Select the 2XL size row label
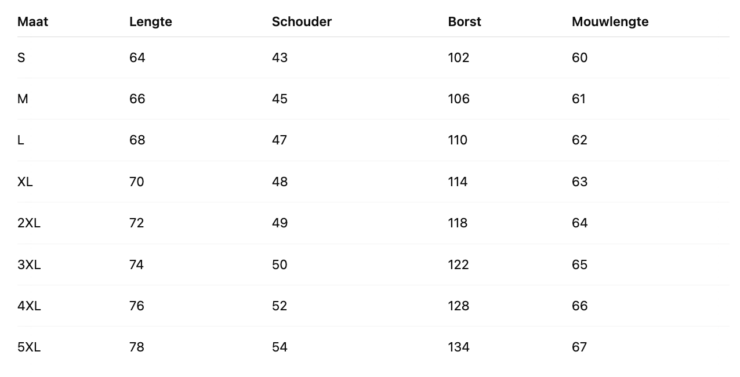The image size is (740, 377). pyautogui.click(x=29, y=223)
